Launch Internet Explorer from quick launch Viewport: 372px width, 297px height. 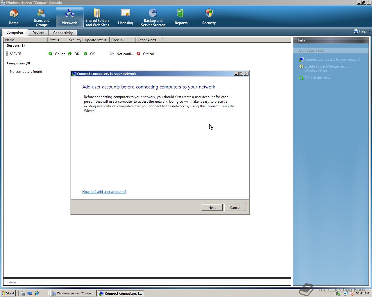click(x=37, y=293)
